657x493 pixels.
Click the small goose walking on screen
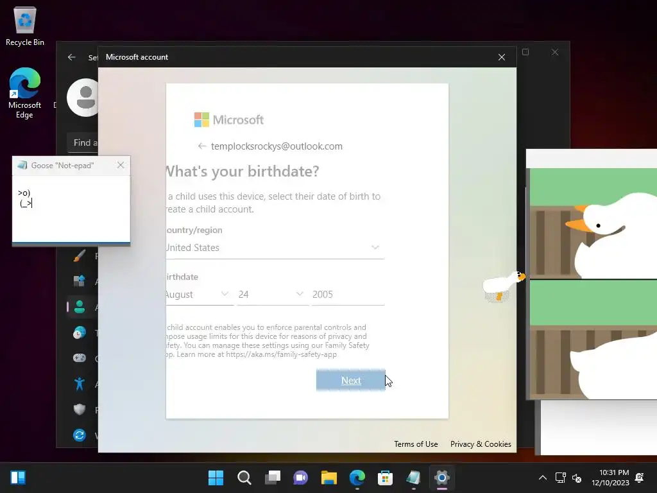click(503, 286)
